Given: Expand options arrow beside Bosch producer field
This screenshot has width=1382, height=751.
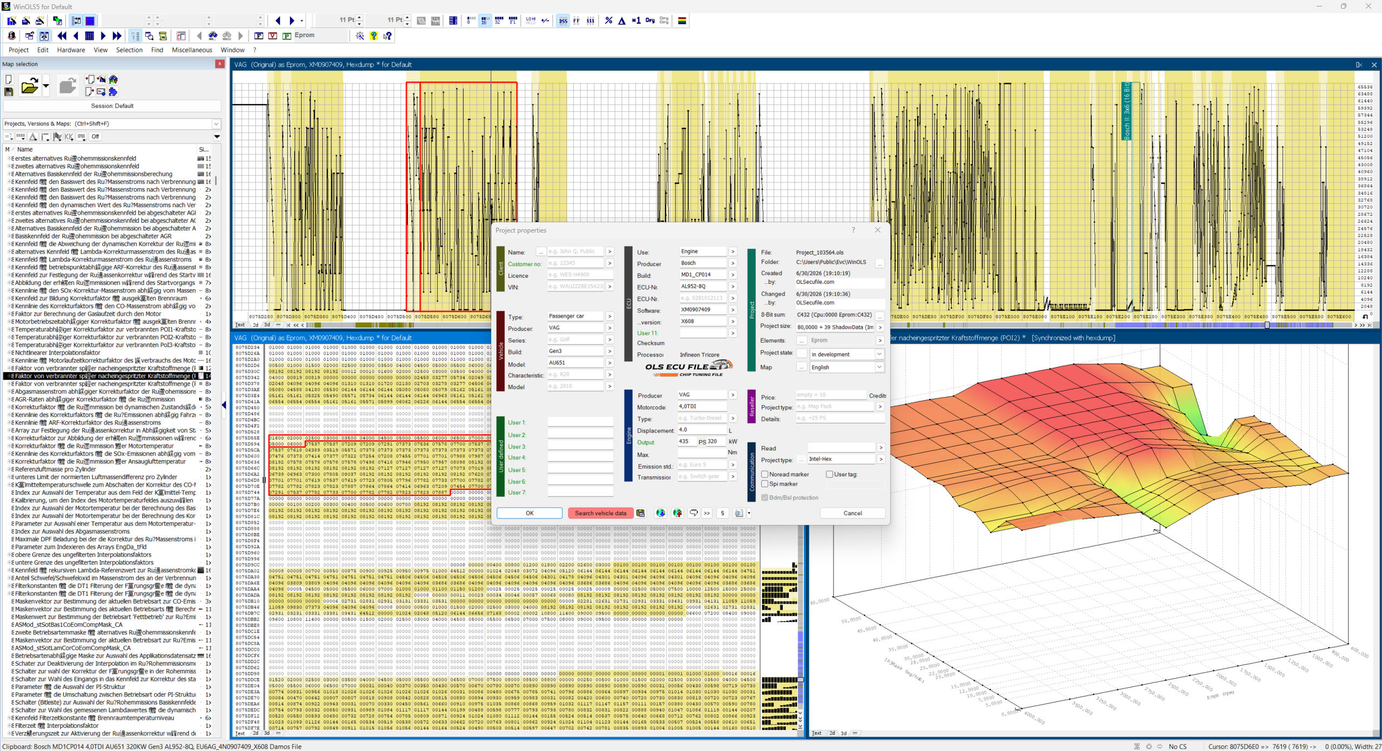Looking at the screenshot, I should coord(733,263).
